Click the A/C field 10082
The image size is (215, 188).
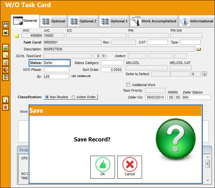[x=54, y=35]
